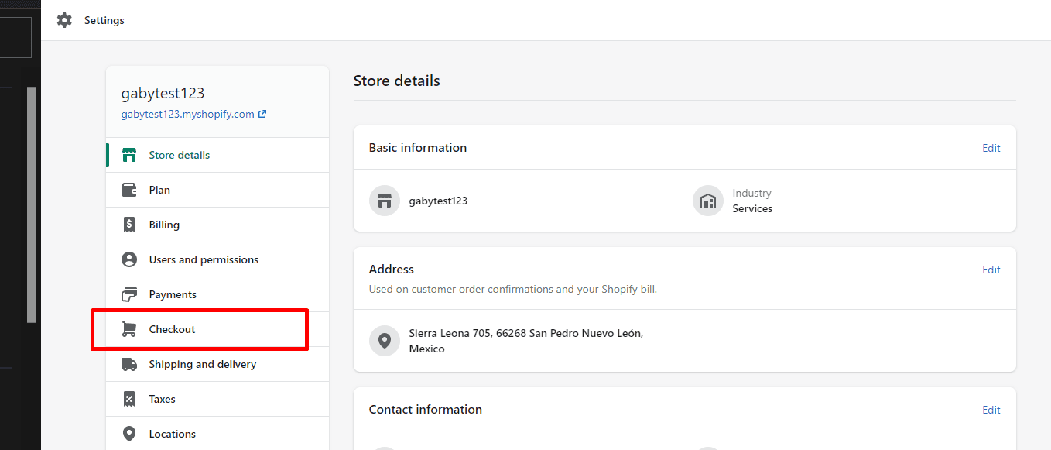Open Shipping and delivery settings

217,364
